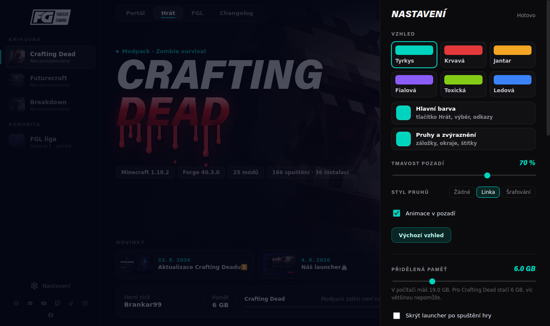Open the Instagram icon link
The width and height of the screenshot is (550, 326).
coord(85,303)
